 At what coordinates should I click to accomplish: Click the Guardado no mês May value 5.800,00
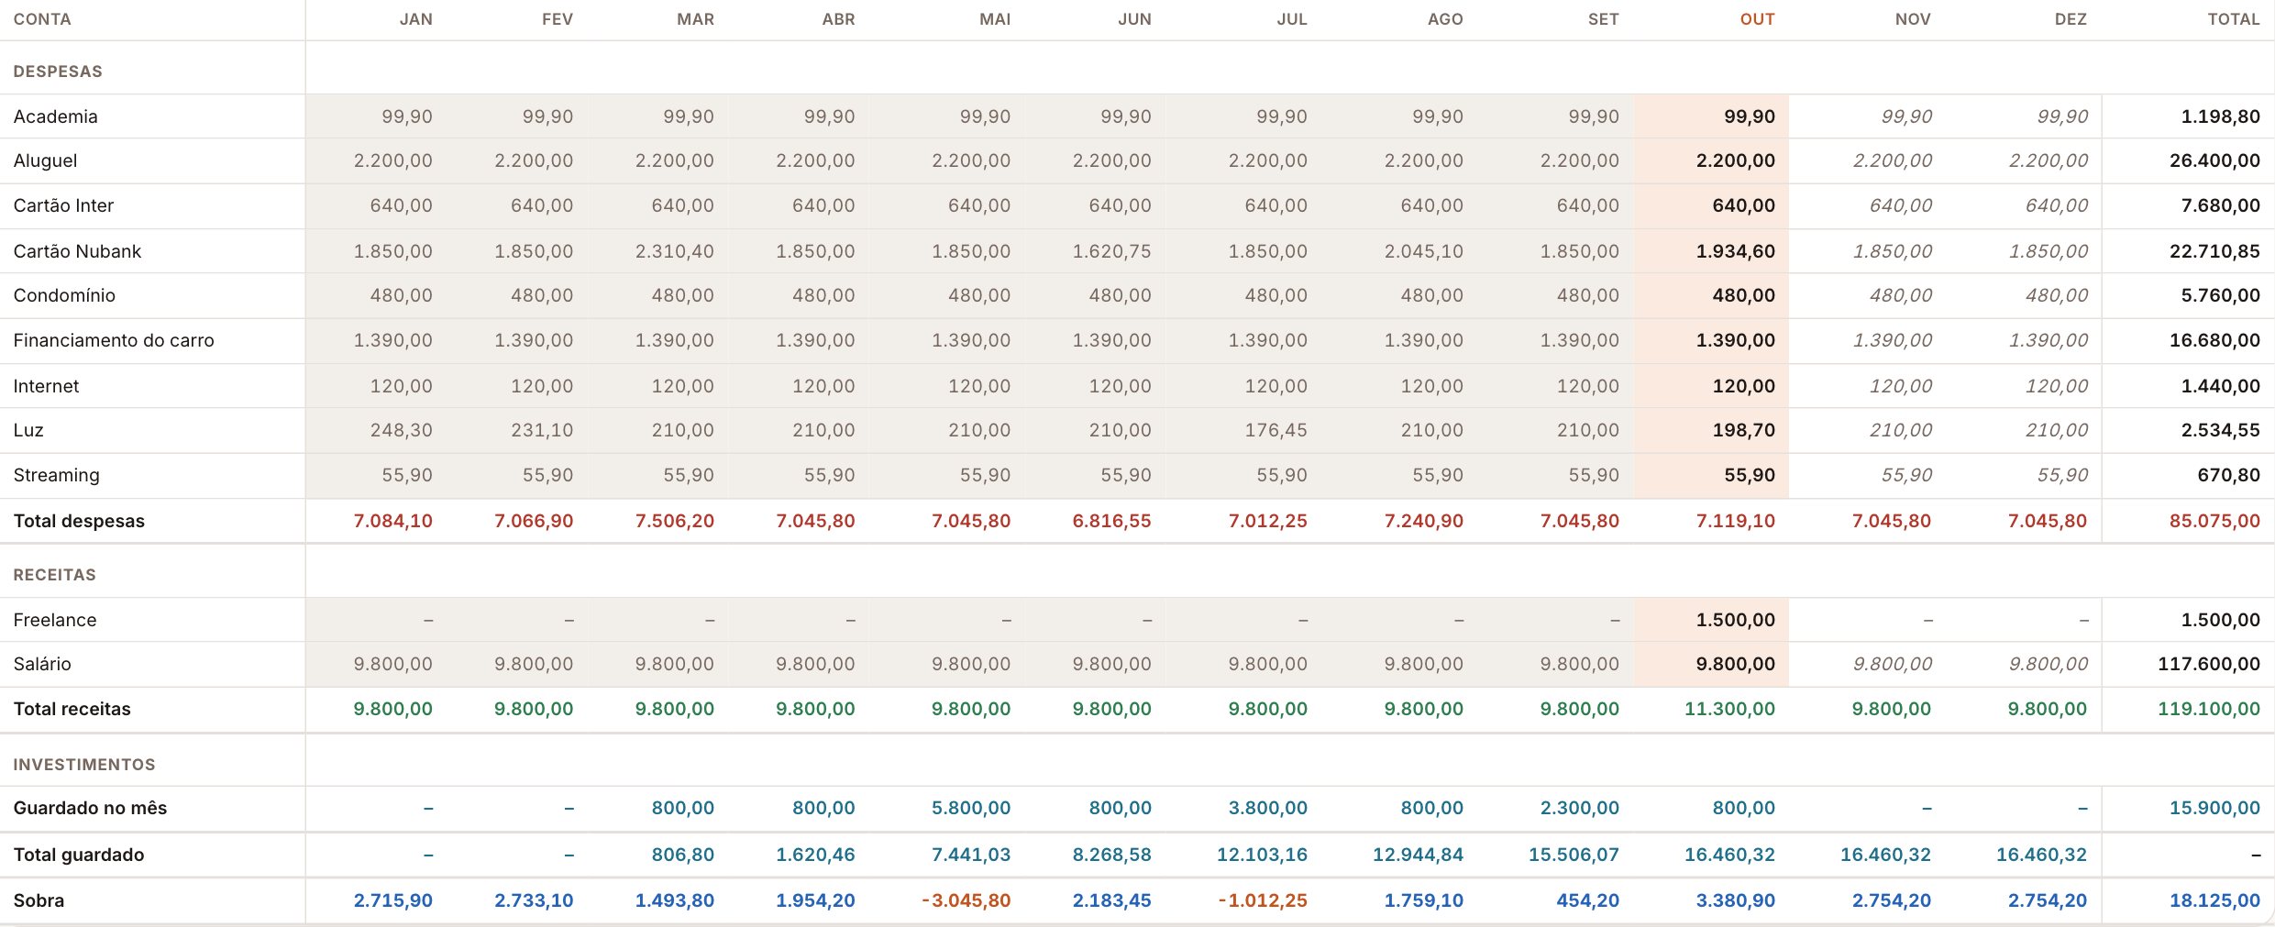coord(971,808)
